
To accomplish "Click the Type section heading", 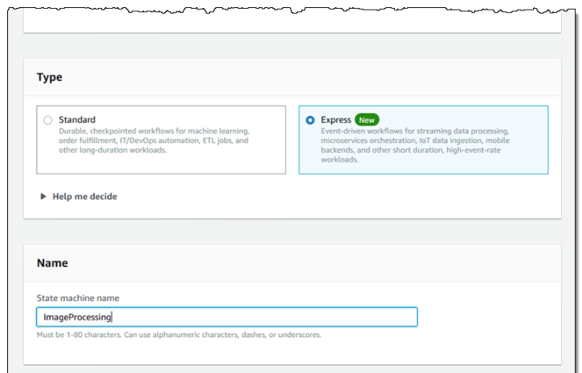I will [50, 77].
